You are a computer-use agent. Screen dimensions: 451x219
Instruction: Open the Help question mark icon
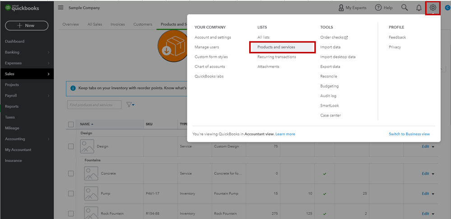click(378, 8)
